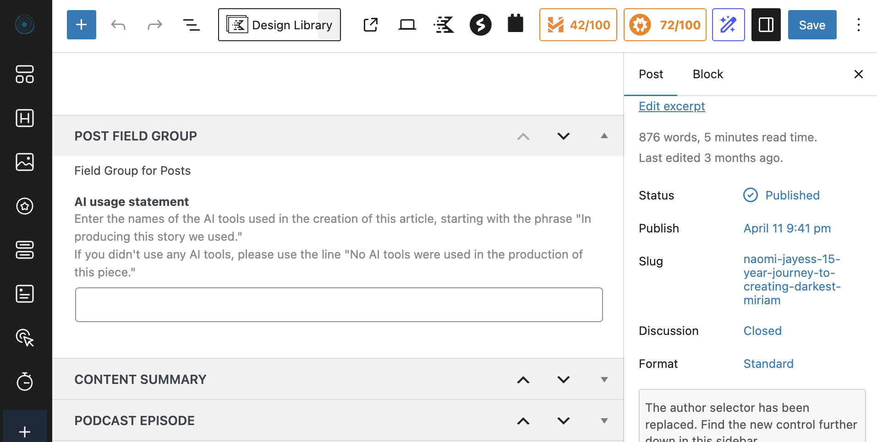Expand the CONTENT SUMMARY section
The image size is (877, 442).
pos(604,379)
